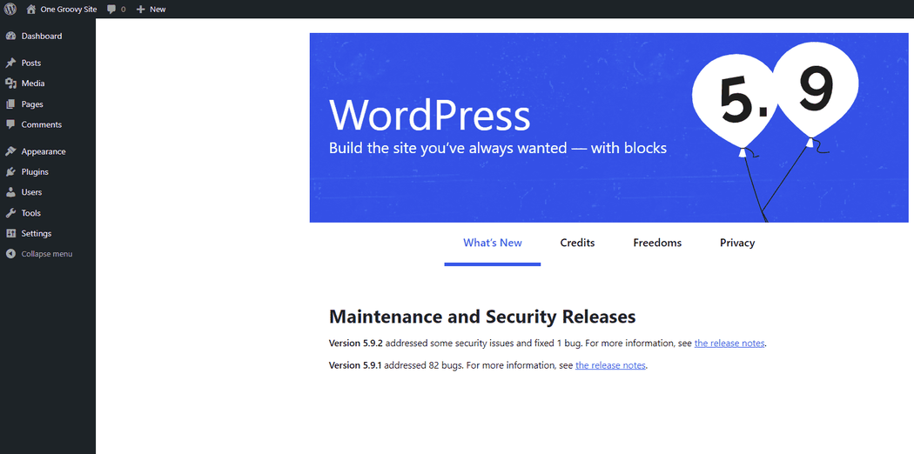Select the What's New tab

(x=493, y=244)
